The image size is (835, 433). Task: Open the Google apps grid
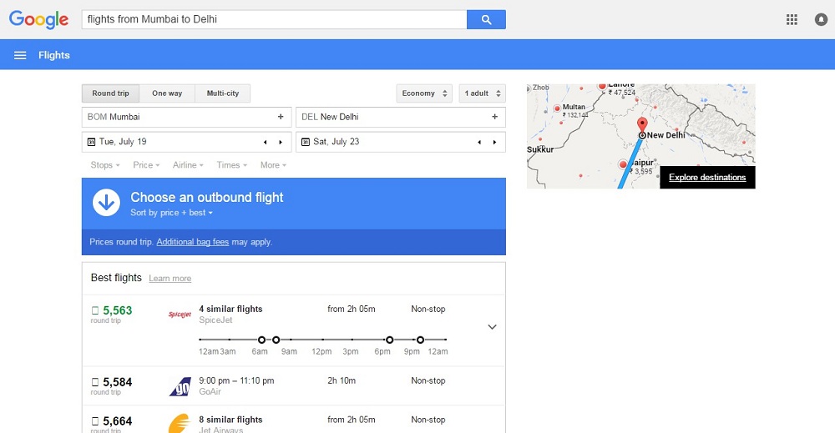click(792, 20)
